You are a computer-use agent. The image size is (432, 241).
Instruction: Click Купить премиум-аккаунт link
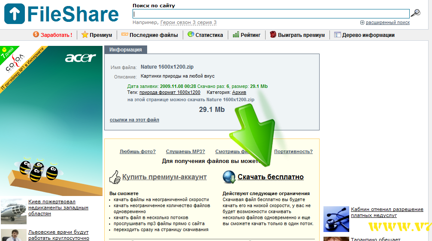coord(164,177)
